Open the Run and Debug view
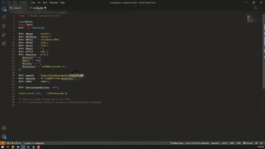This screenshot has width=265, height=149. [x=4, y=35]
